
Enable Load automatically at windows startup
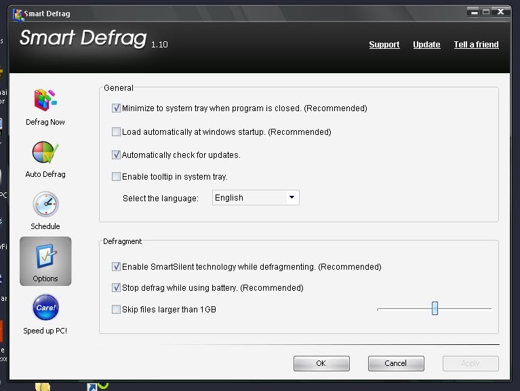116,132
